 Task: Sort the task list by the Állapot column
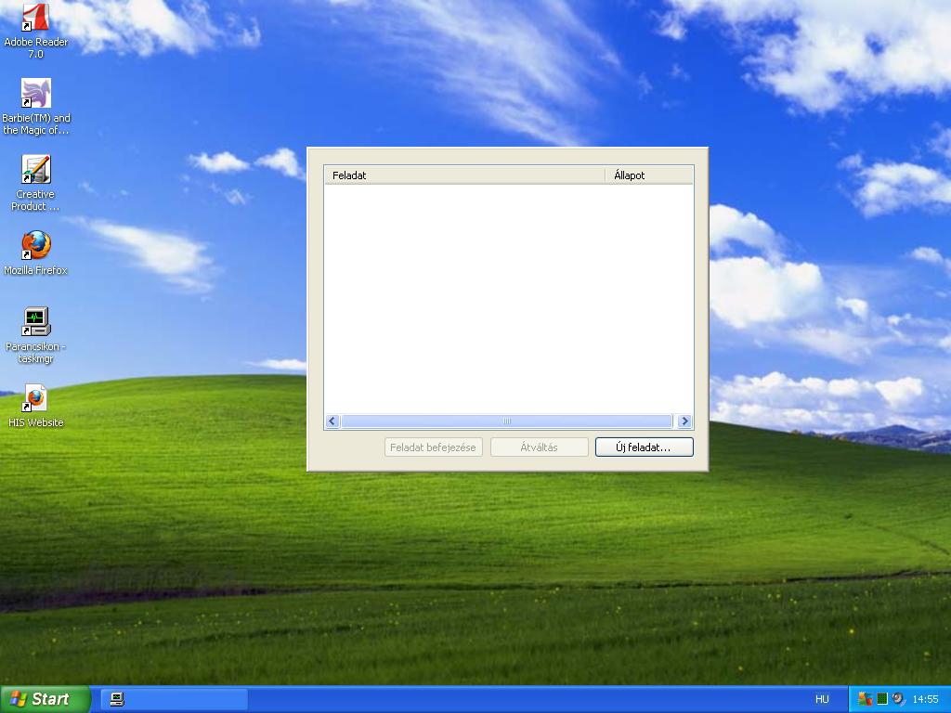pyautogui.click(x=649, y=175)
